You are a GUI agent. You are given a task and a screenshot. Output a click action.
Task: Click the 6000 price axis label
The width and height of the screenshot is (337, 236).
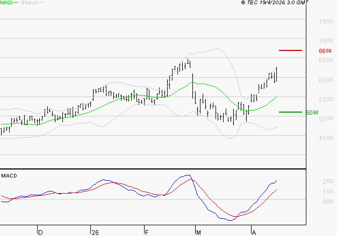coord(326,80)
